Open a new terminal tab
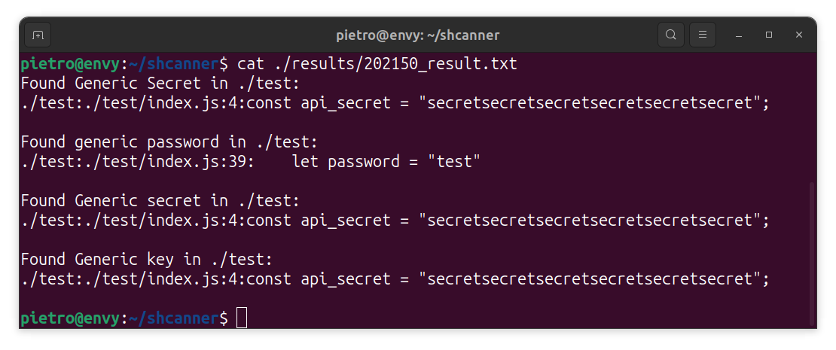 pos(38,35)
